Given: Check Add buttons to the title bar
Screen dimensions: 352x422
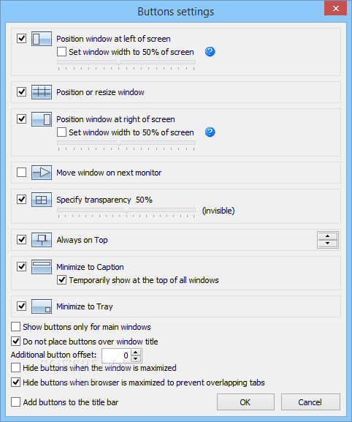Looking at the screenshot, I should pos(15,402).
